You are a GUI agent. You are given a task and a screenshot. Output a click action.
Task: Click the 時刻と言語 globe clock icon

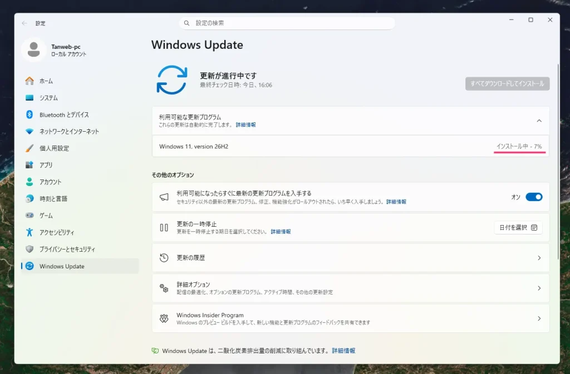point(30,198)
